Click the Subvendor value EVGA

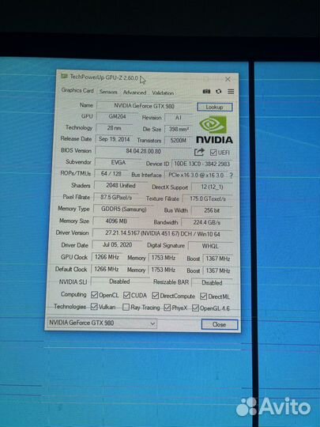118,163
